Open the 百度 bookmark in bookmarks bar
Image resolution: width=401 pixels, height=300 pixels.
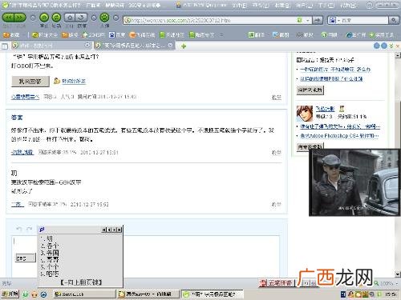(117, 34)
